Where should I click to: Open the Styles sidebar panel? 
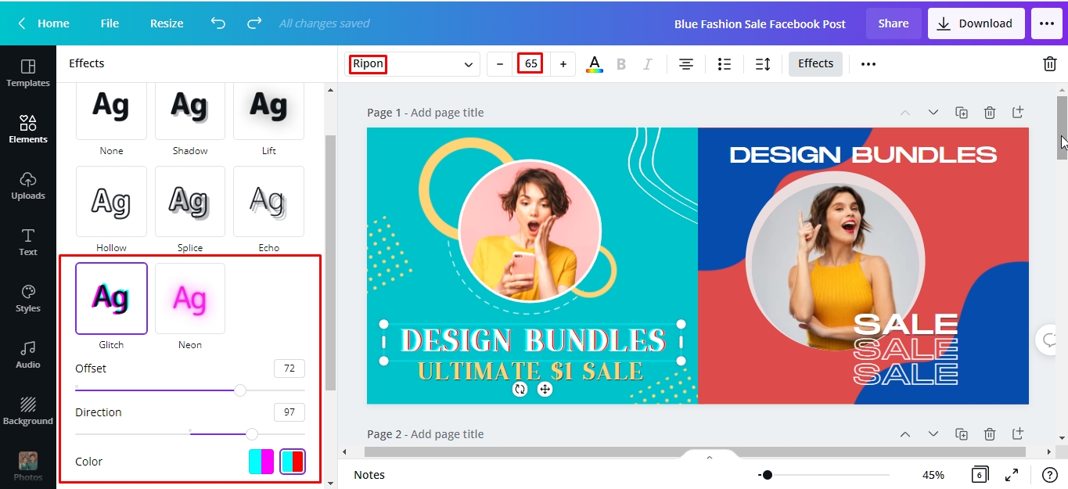pos(28,298)
